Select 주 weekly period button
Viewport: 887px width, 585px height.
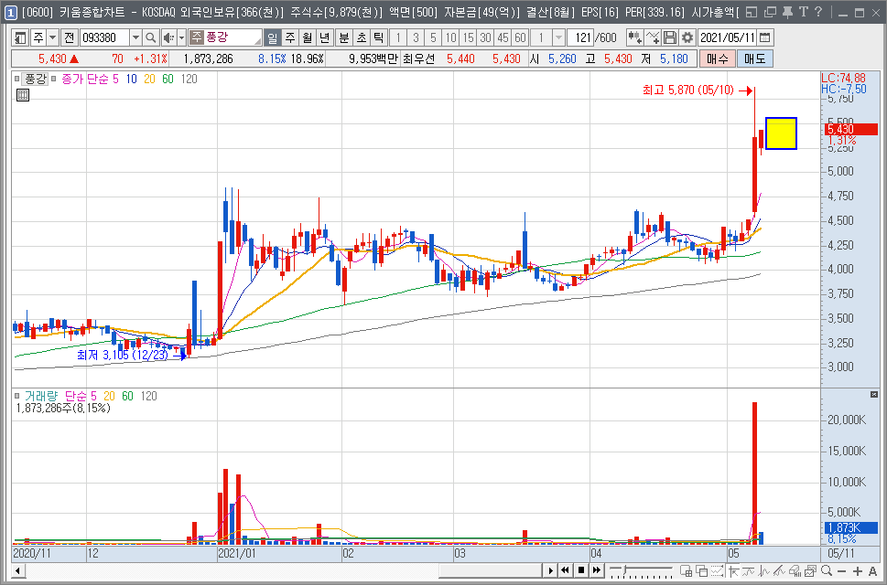[289, 37]
